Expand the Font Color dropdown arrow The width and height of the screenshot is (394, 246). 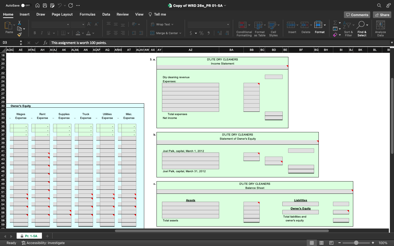93,33
